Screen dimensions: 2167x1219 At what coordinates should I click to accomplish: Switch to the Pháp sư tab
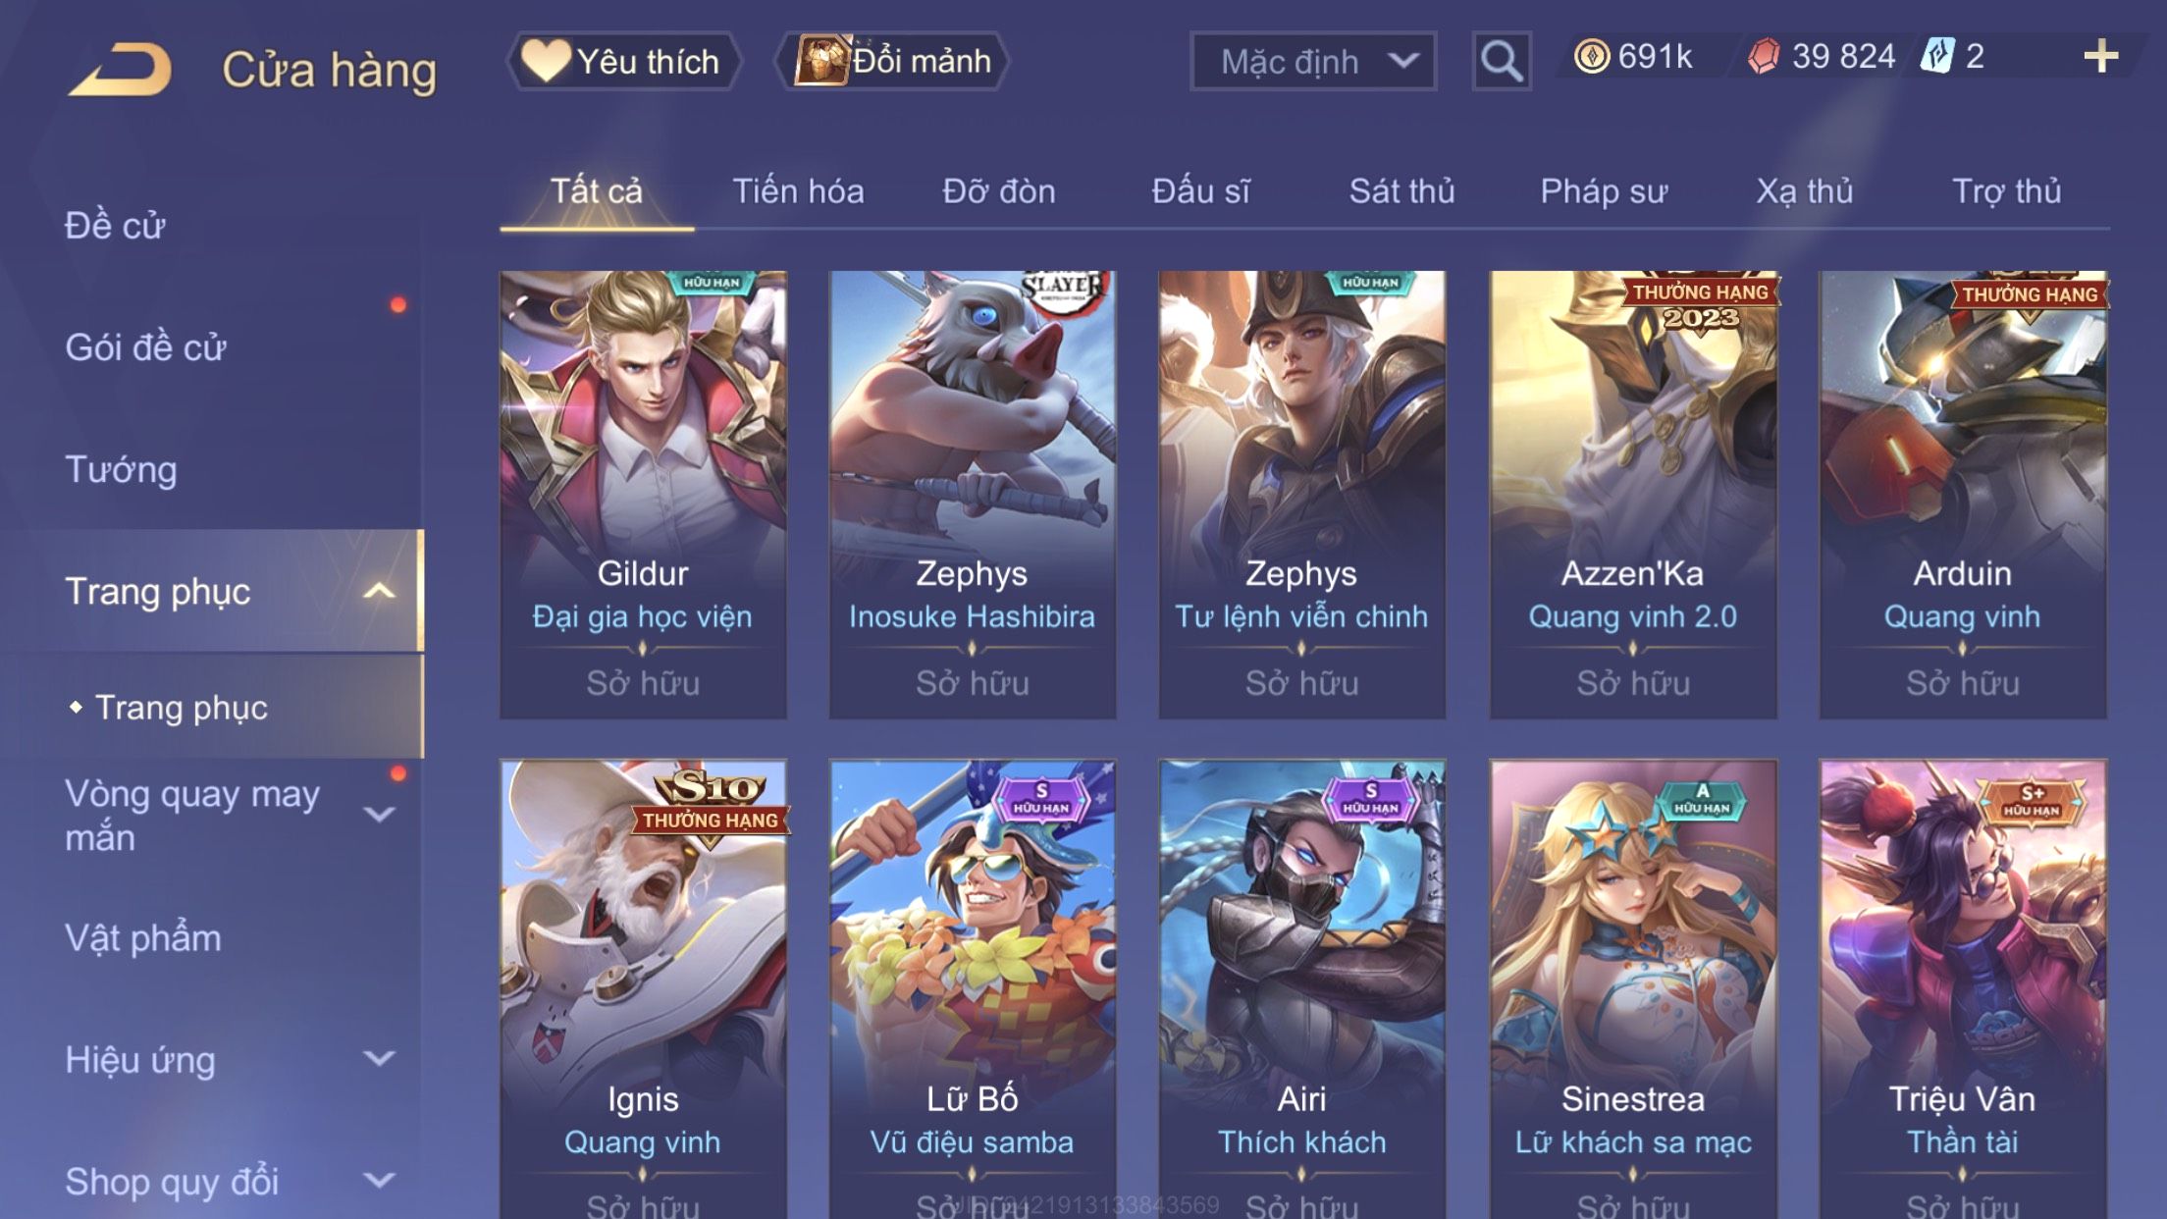click(1604, 191)
